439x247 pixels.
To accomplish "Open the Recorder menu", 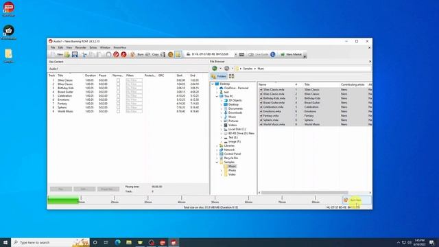I will coord(81,47).
